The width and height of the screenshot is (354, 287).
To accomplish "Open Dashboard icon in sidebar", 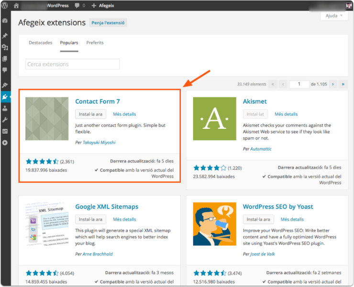I will 5,21.
